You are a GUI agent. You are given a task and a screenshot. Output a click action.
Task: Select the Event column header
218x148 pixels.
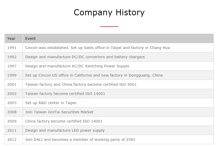[118, 39]
